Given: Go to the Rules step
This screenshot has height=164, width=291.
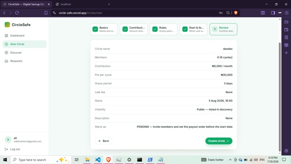Looking at the screenshot, I should click(164, 29).
